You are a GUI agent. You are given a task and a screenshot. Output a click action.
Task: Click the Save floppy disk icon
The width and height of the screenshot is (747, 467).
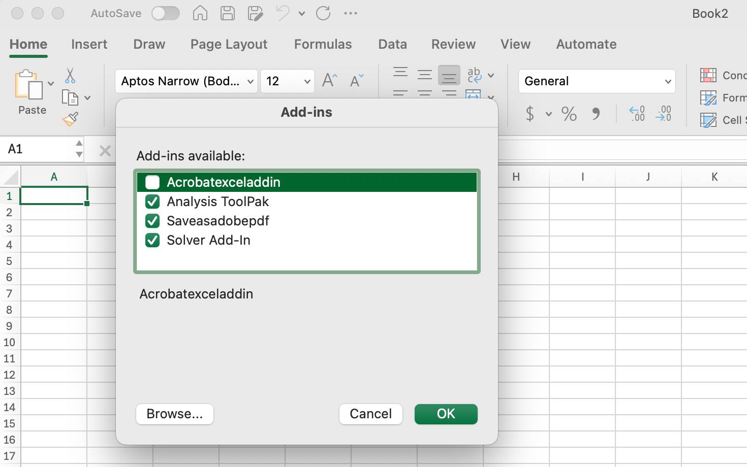click(227, 13)
